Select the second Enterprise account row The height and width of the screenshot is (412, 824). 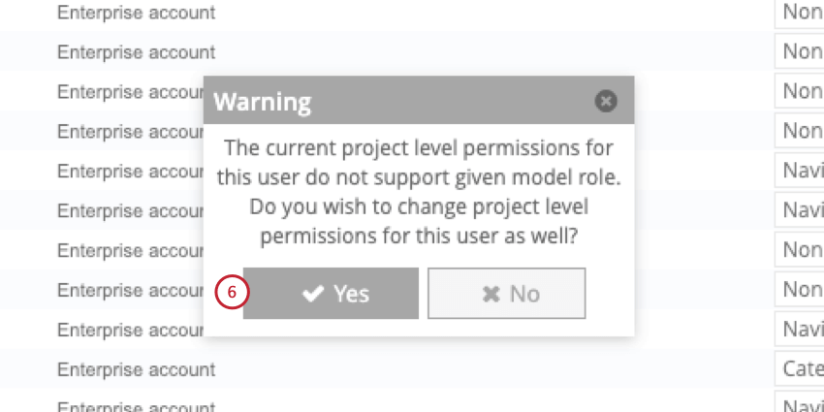[x=136, y=51]
